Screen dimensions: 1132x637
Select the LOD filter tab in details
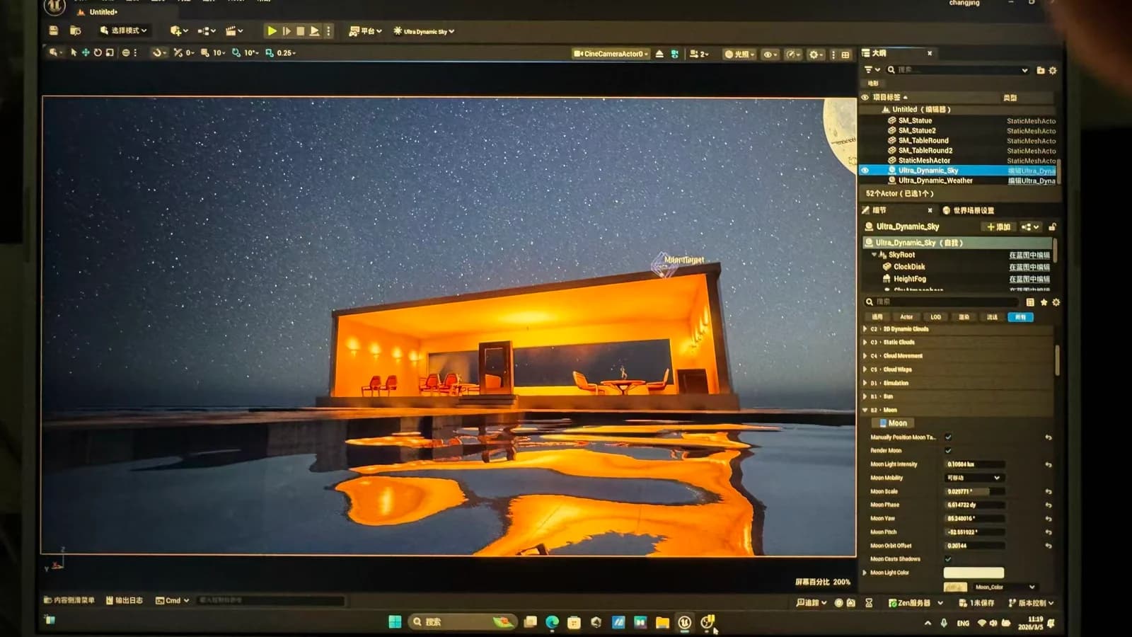point(935,317)
